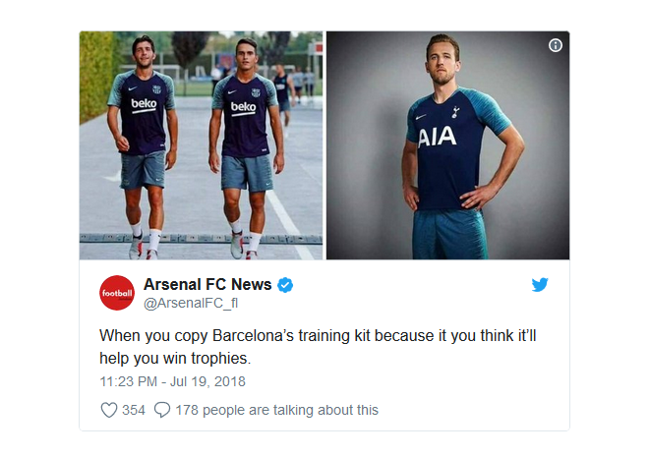Open the Arsenal FC News profile name

(x=207, y=285)
